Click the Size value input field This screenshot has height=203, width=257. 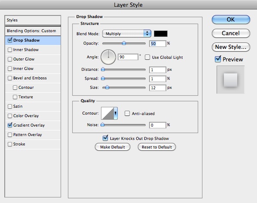coord(158,88)
